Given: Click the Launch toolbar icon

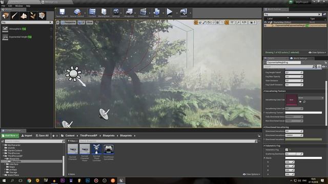Looking at the screenshot, I should click(183, 12).
